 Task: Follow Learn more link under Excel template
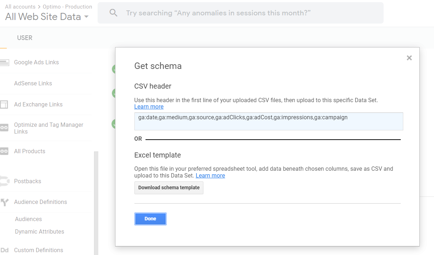pos(210,176)
